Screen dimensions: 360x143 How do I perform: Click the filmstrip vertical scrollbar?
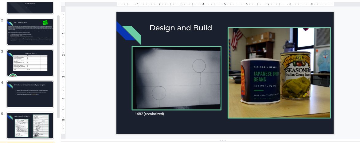59,66
